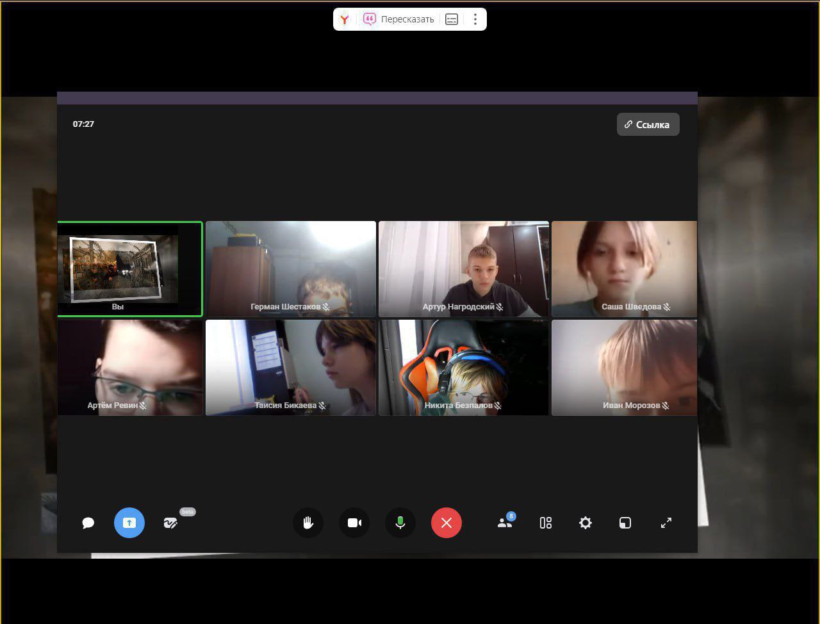Select your own video tile labeled Вы
The height and width of the screenshot is (624, 820).
point(130,269)
